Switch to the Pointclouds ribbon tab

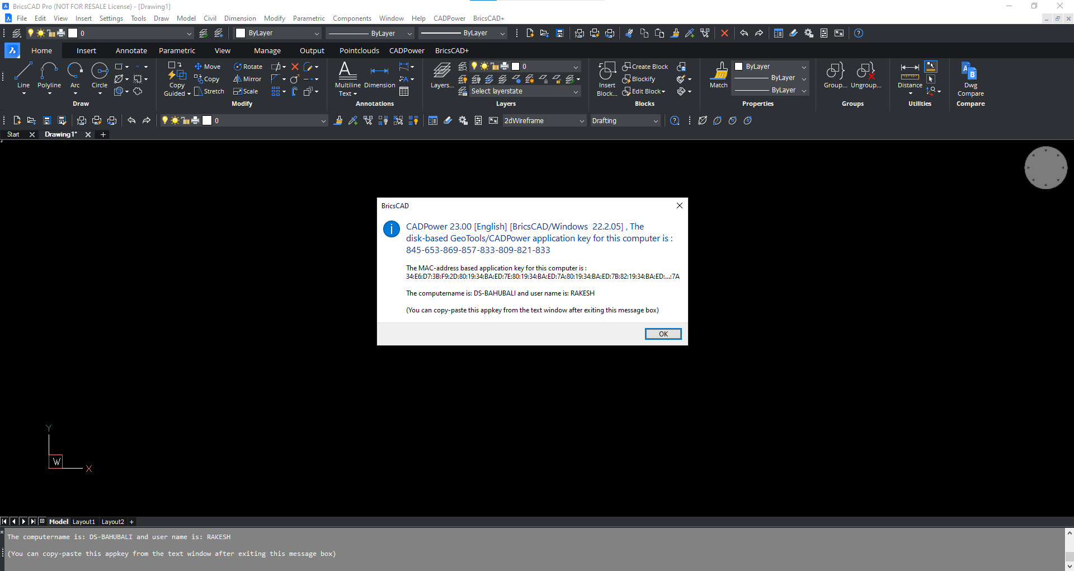pos(359,50)
